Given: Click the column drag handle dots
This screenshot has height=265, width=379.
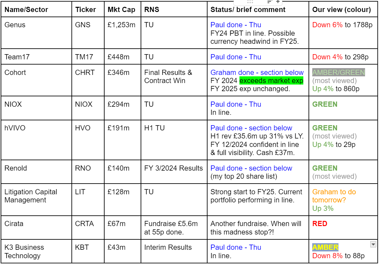Looking at the screenshot, I should pyautogui.click(x=250, y=2).
